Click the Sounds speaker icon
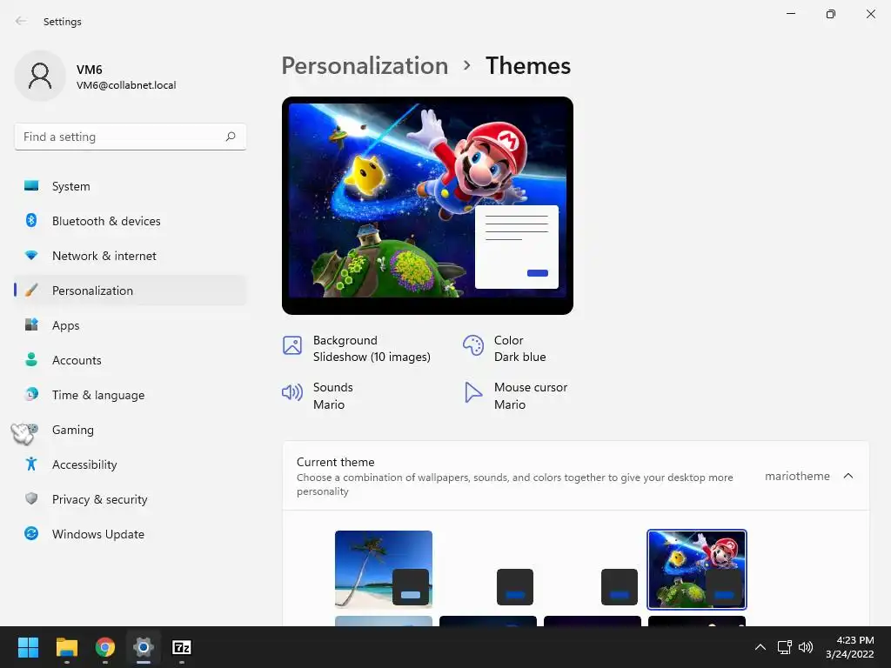 [x=292, y=392]
